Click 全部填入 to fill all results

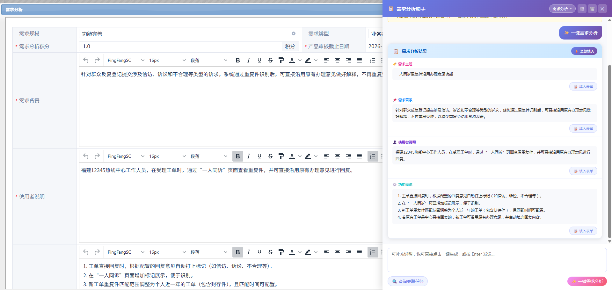click(x=584, y=51)
